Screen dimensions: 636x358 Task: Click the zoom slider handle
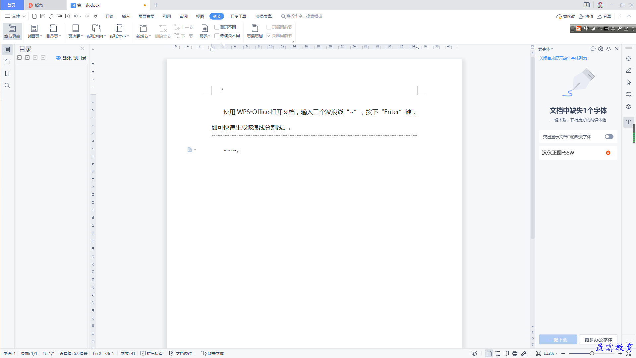point(592,353)
